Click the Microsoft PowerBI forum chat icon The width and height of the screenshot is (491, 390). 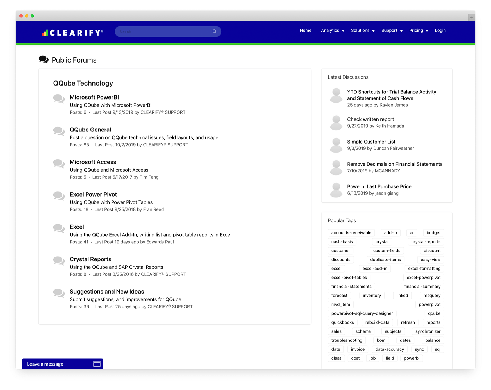[x=59, y=99]
